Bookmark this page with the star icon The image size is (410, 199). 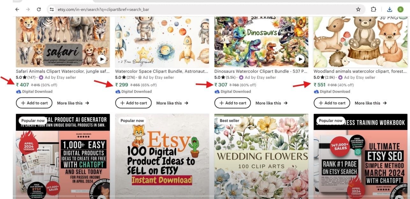click(358, 10)
